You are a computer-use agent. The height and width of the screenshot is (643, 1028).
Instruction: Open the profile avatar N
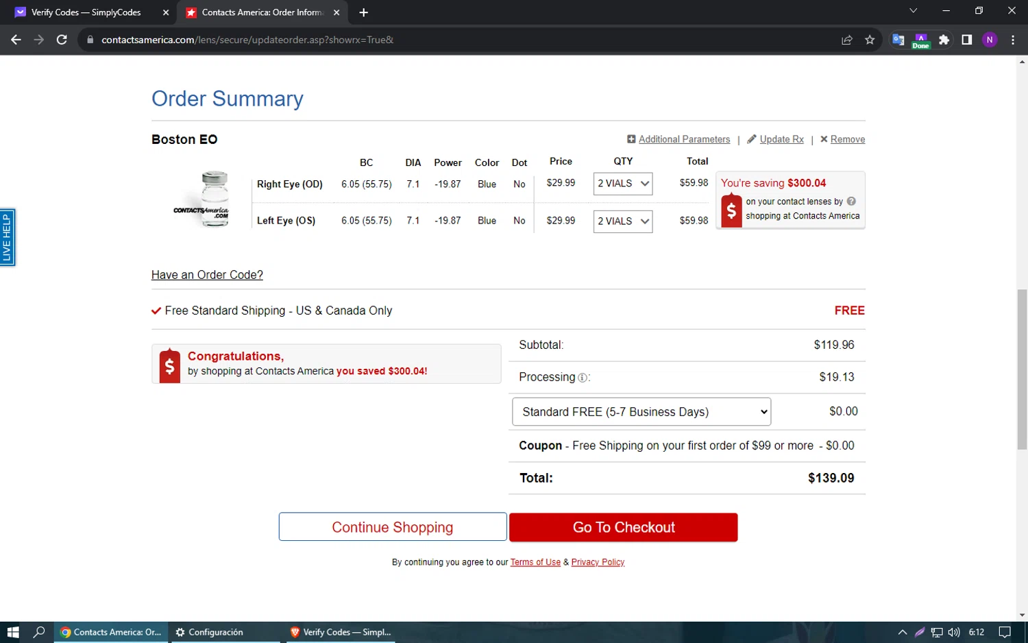pyautogui.click(x=990, y=40)
